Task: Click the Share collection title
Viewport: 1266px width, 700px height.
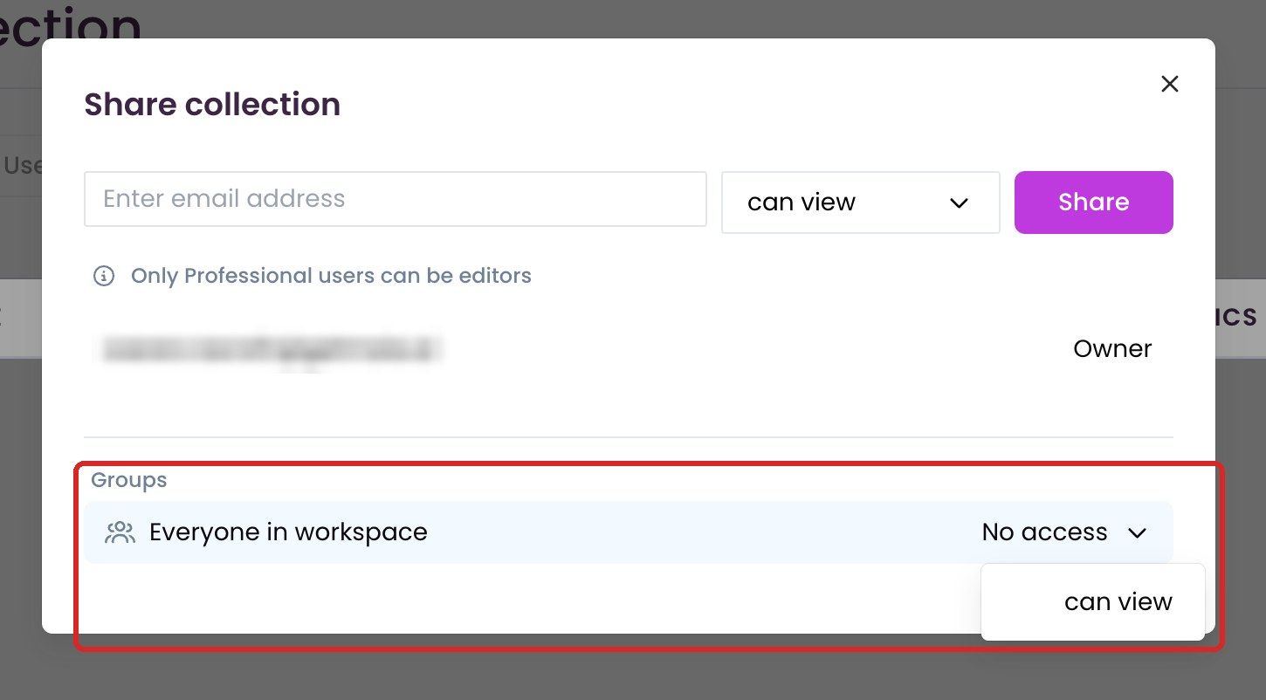Action: point(212,105)
